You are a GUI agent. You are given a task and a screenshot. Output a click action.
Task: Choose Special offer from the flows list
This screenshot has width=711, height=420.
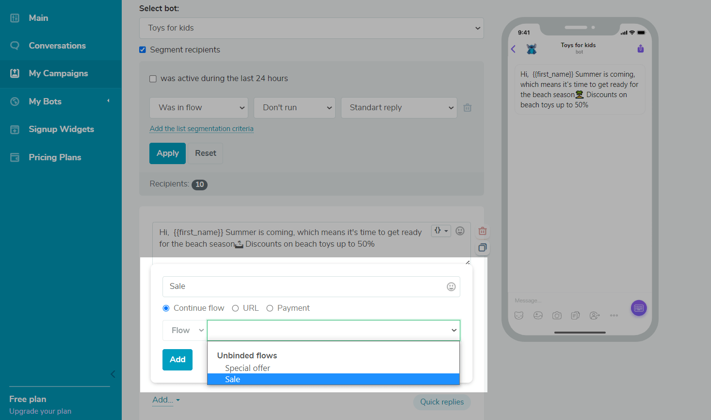pyautogui.click(x=247, y=368)
